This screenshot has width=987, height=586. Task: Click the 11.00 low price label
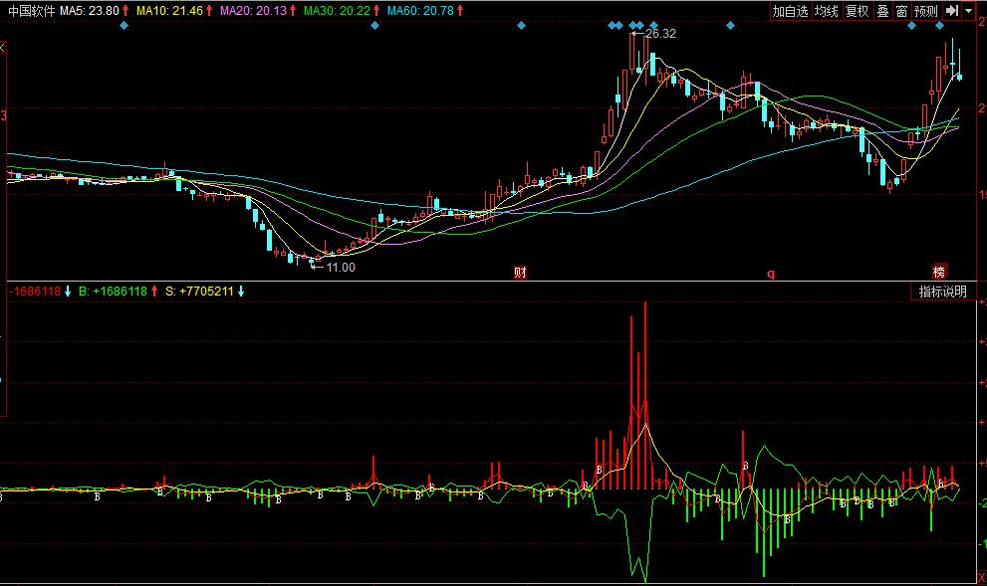pyautogui.click(x=341, y=268)
